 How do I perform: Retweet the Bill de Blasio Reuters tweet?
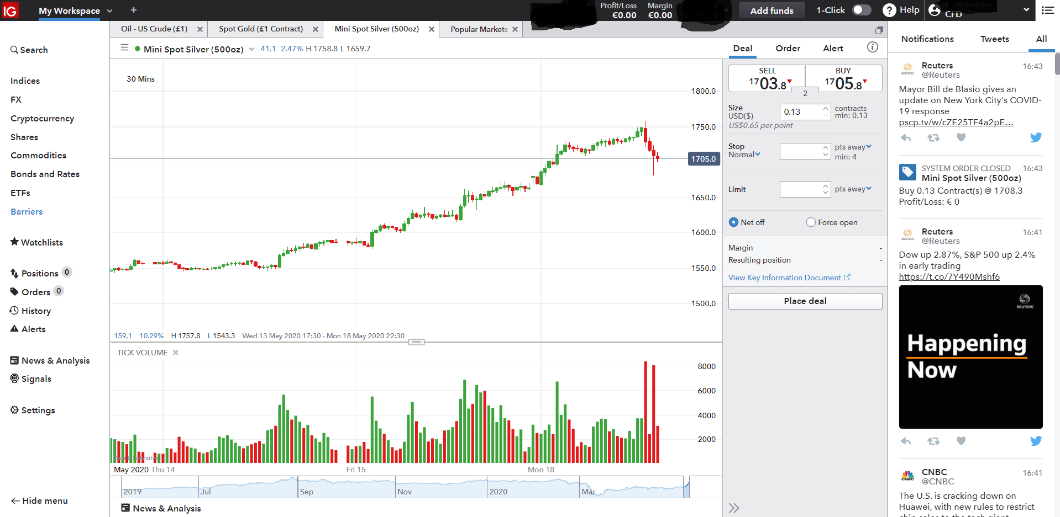933,137
